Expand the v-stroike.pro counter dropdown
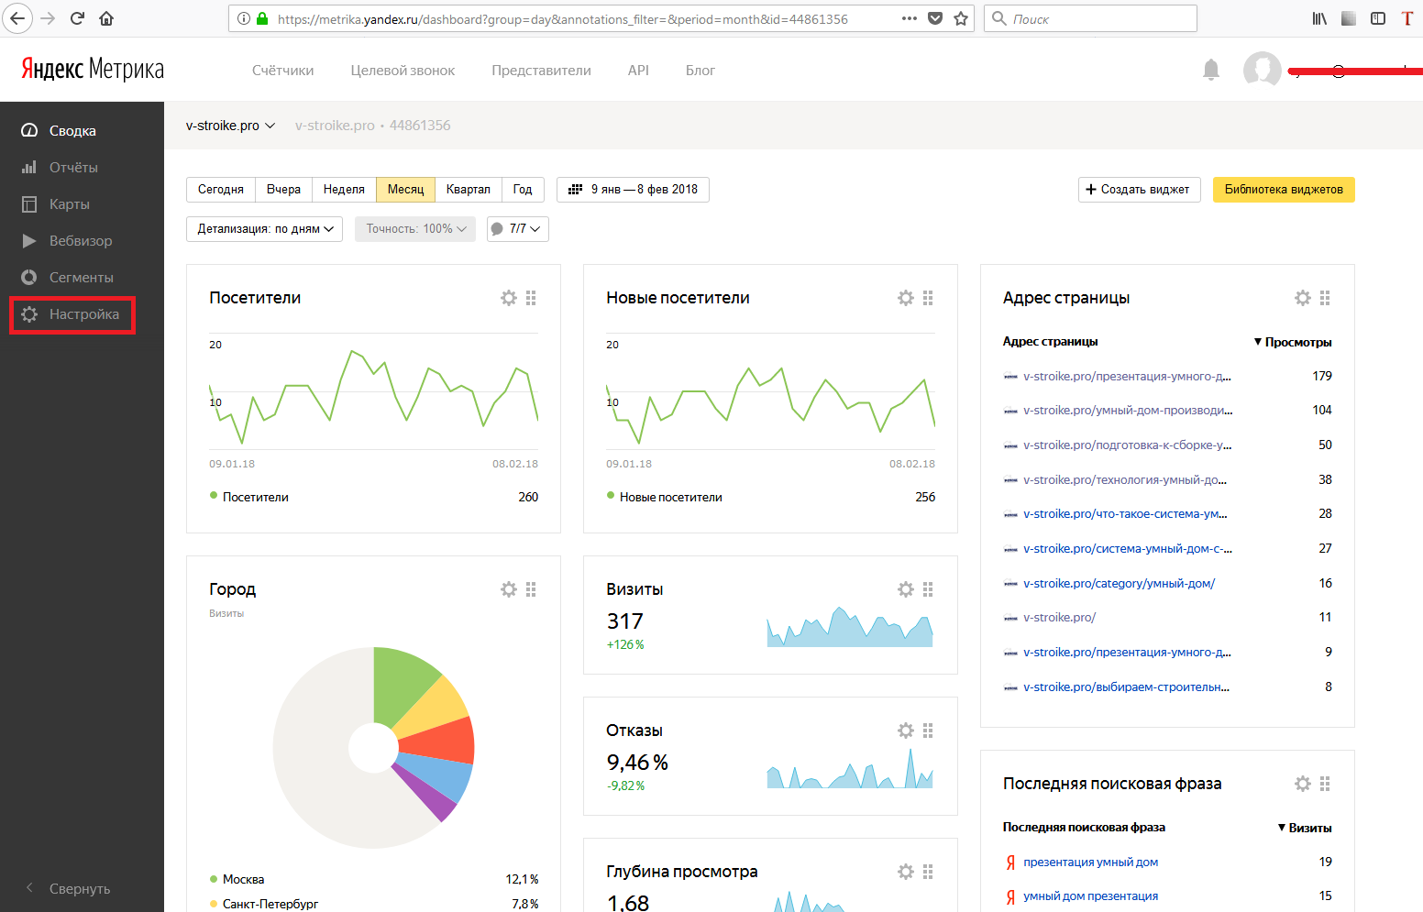Image resolution: width=1423 pixels, height=912 pixels. (230, 126)
